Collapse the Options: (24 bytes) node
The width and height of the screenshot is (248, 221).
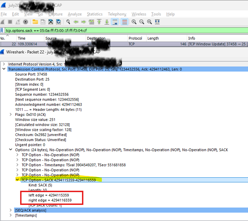click(x=11, y=149)
